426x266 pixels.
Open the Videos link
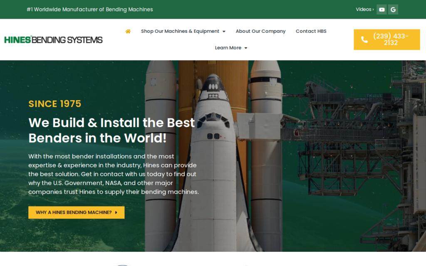pos(364,10)
